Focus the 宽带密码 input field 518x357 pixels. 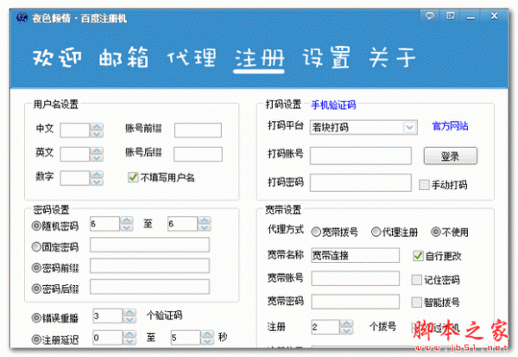point(355,302)
